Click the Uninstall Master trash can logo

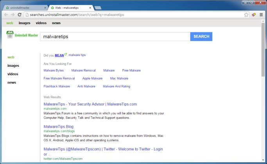[10, 34]
